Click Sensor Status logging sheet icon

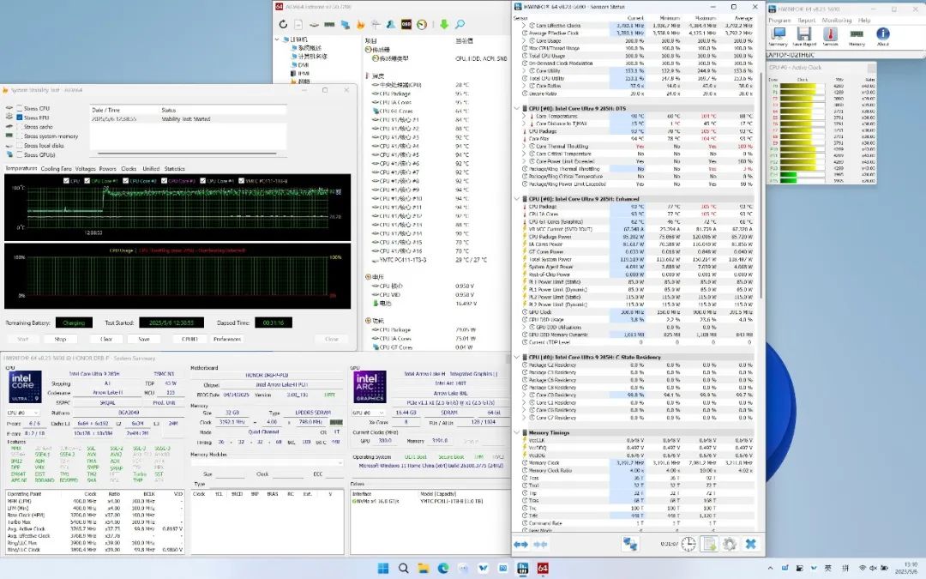[709, 544]
